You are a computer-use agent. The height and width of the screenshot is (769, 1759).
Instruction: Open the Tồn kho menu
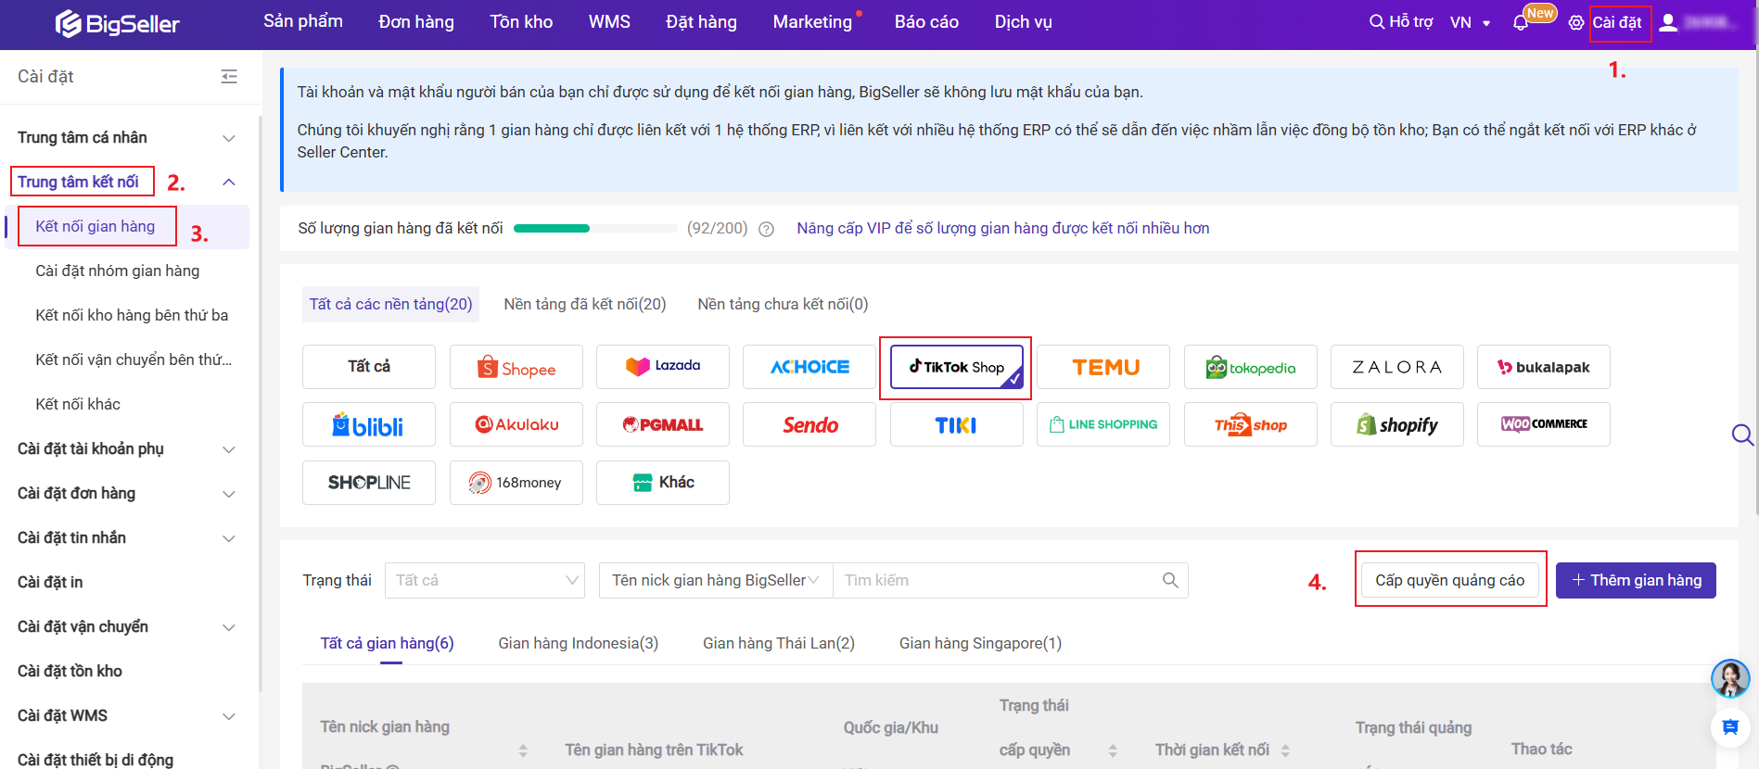tap(521, 22)
